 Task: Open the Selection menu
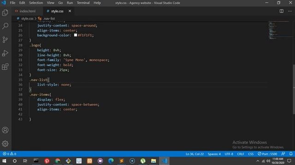pyautogui.click(x=36, y=3)
